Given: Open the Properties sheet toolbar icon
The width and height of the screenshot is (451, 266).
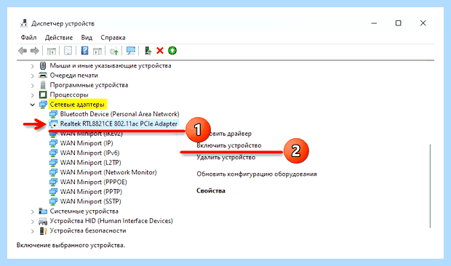Looking at the screenshot, I should tap(68, 51).
